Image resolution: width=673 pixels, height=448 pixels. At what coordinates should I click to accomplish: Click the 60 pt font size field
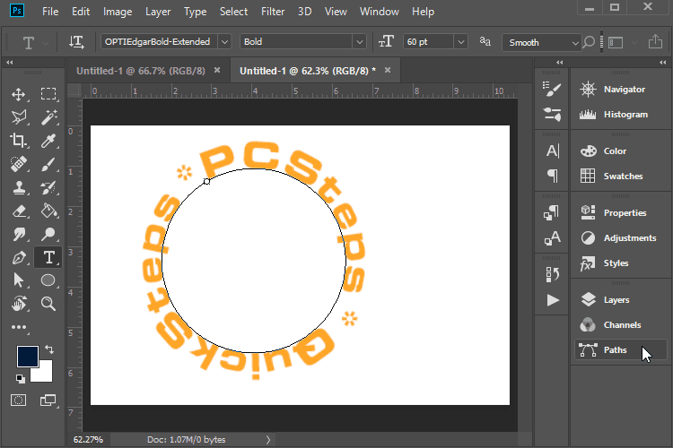point(426,42)
